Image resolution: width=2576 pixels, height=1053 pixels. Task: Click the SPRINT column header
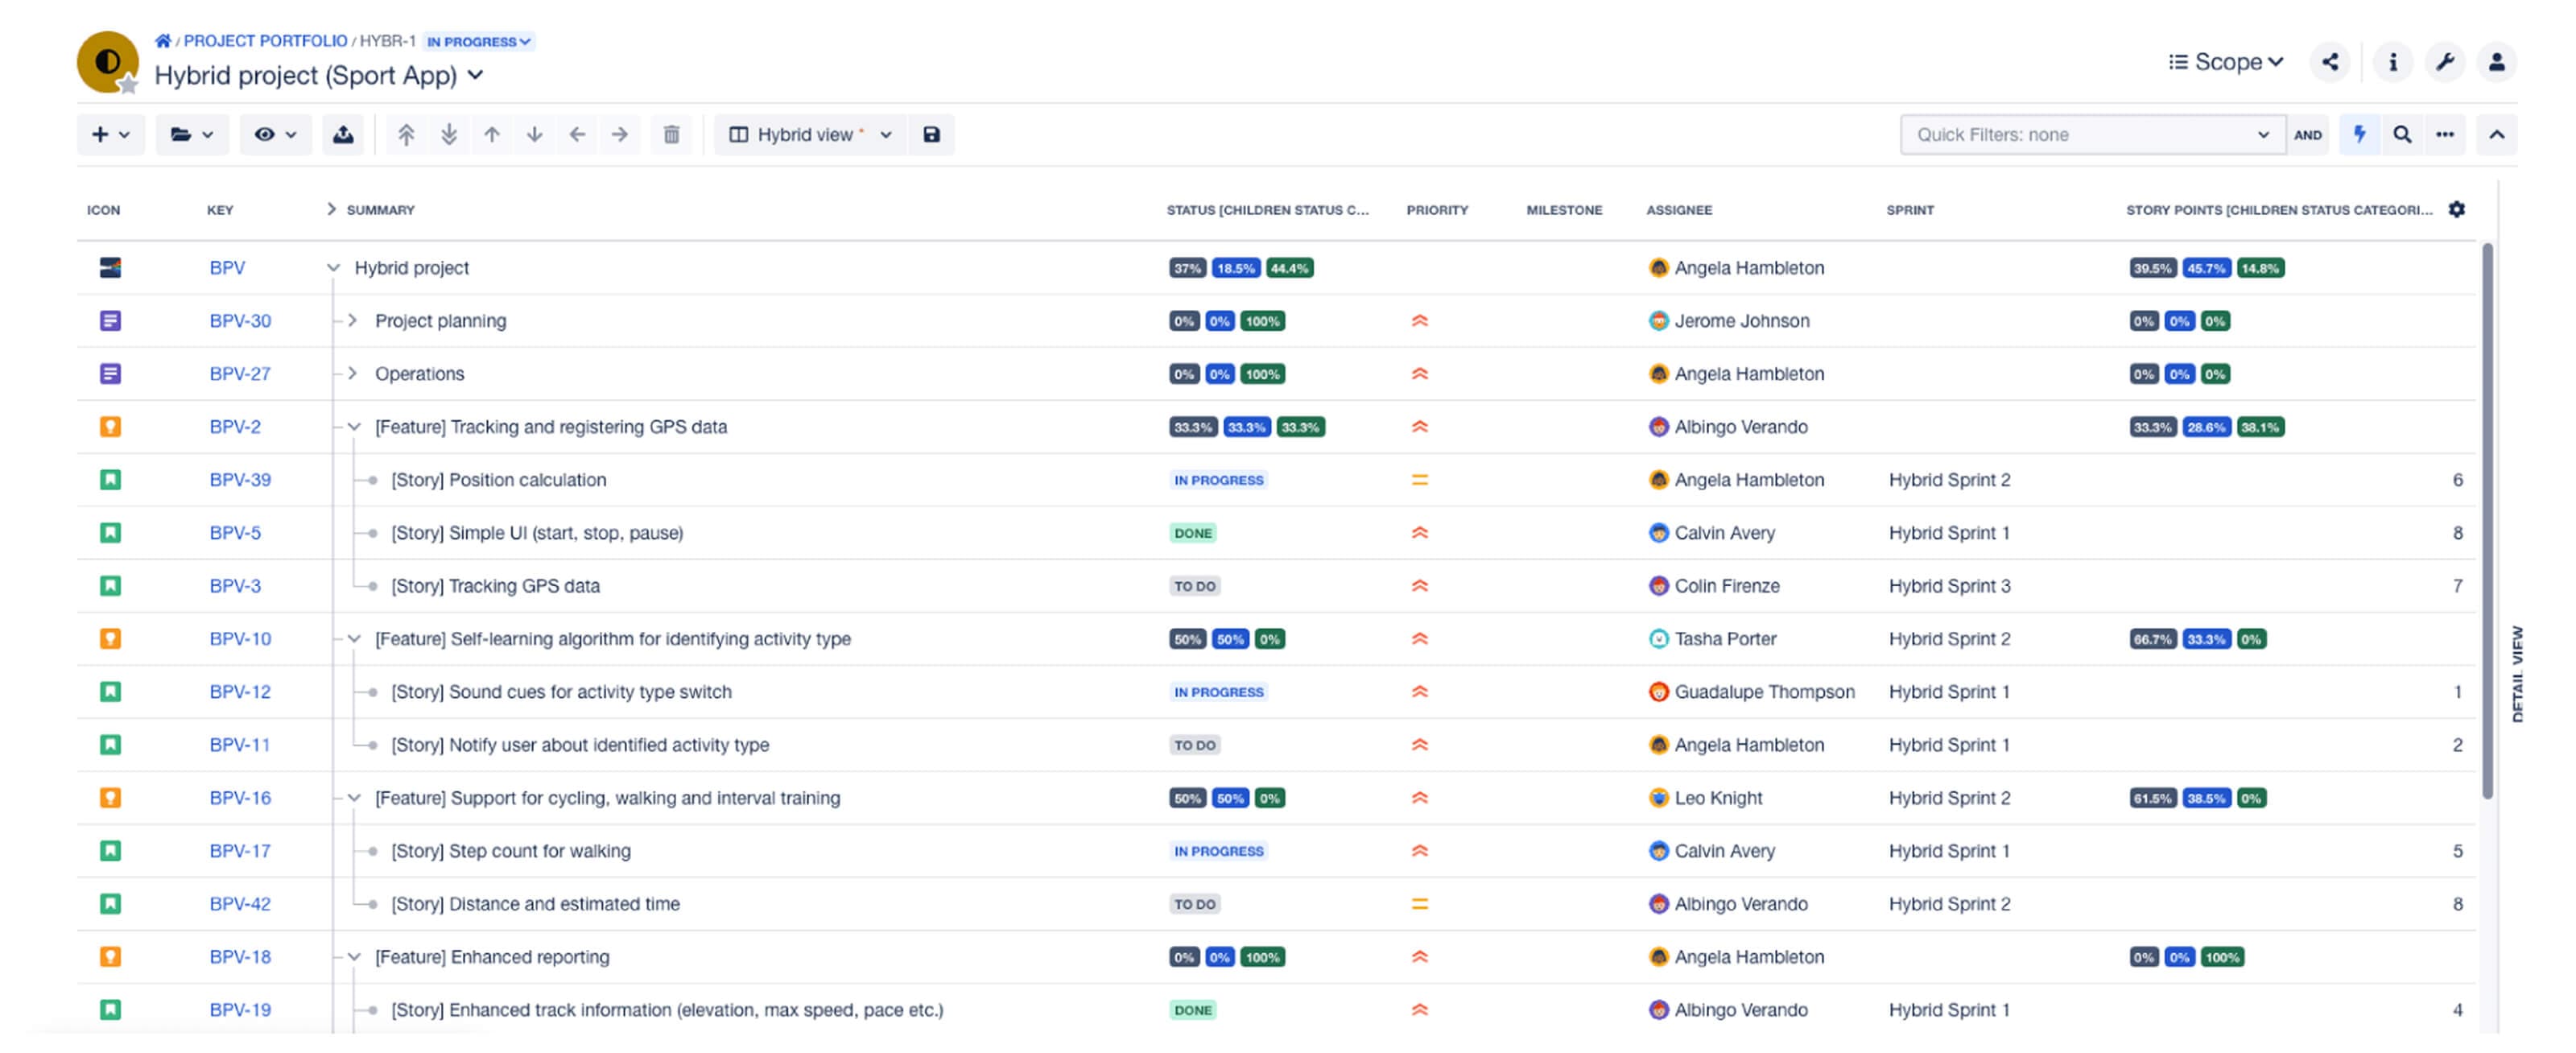pyautogui.click(x=1910, y=210)
